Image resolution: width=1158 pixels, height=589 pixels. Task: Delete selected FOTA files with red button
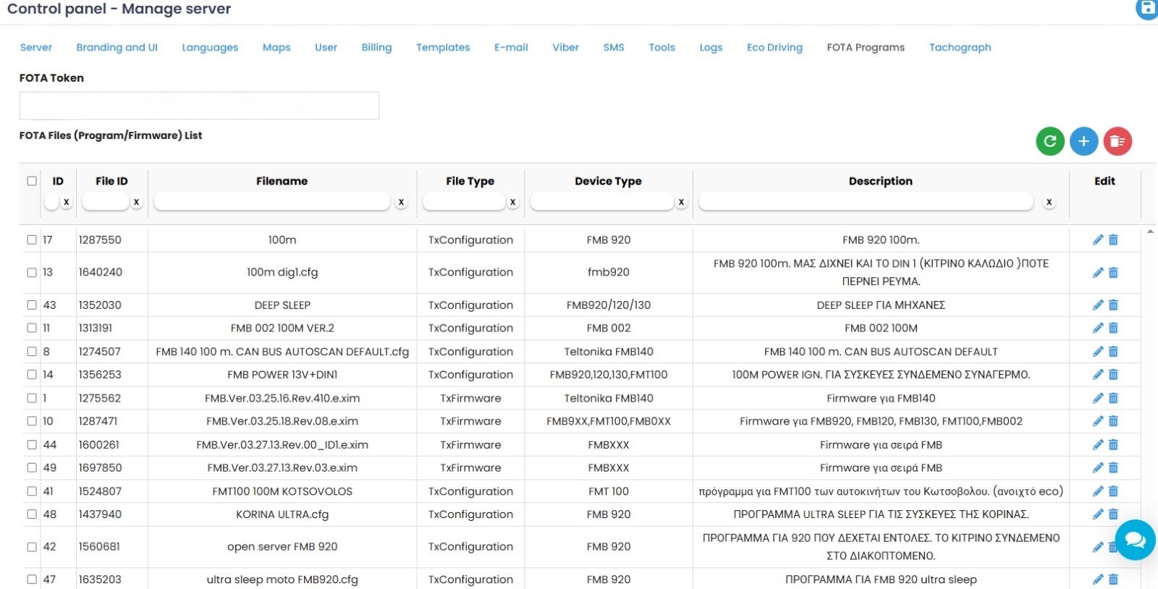(1117, 141)
